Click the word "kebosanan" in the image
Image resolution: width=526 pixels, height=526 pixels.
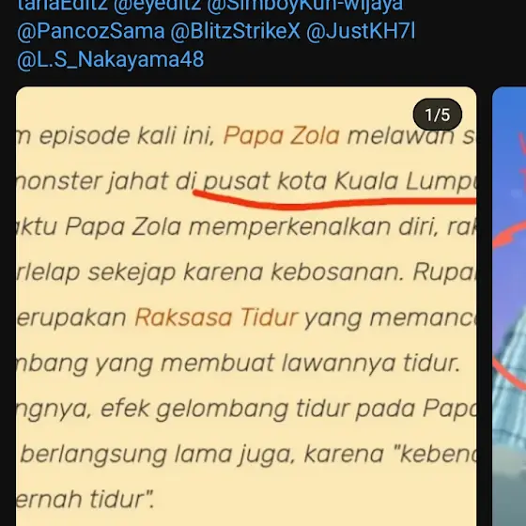337,272
